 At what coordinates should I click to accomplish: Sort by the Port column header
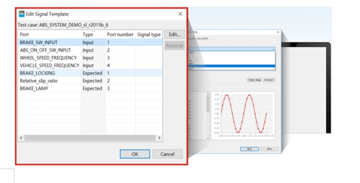tap(49, 34)
